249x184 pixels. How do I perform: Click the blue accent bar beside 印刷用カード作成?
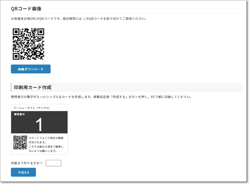tap(11, 87)
